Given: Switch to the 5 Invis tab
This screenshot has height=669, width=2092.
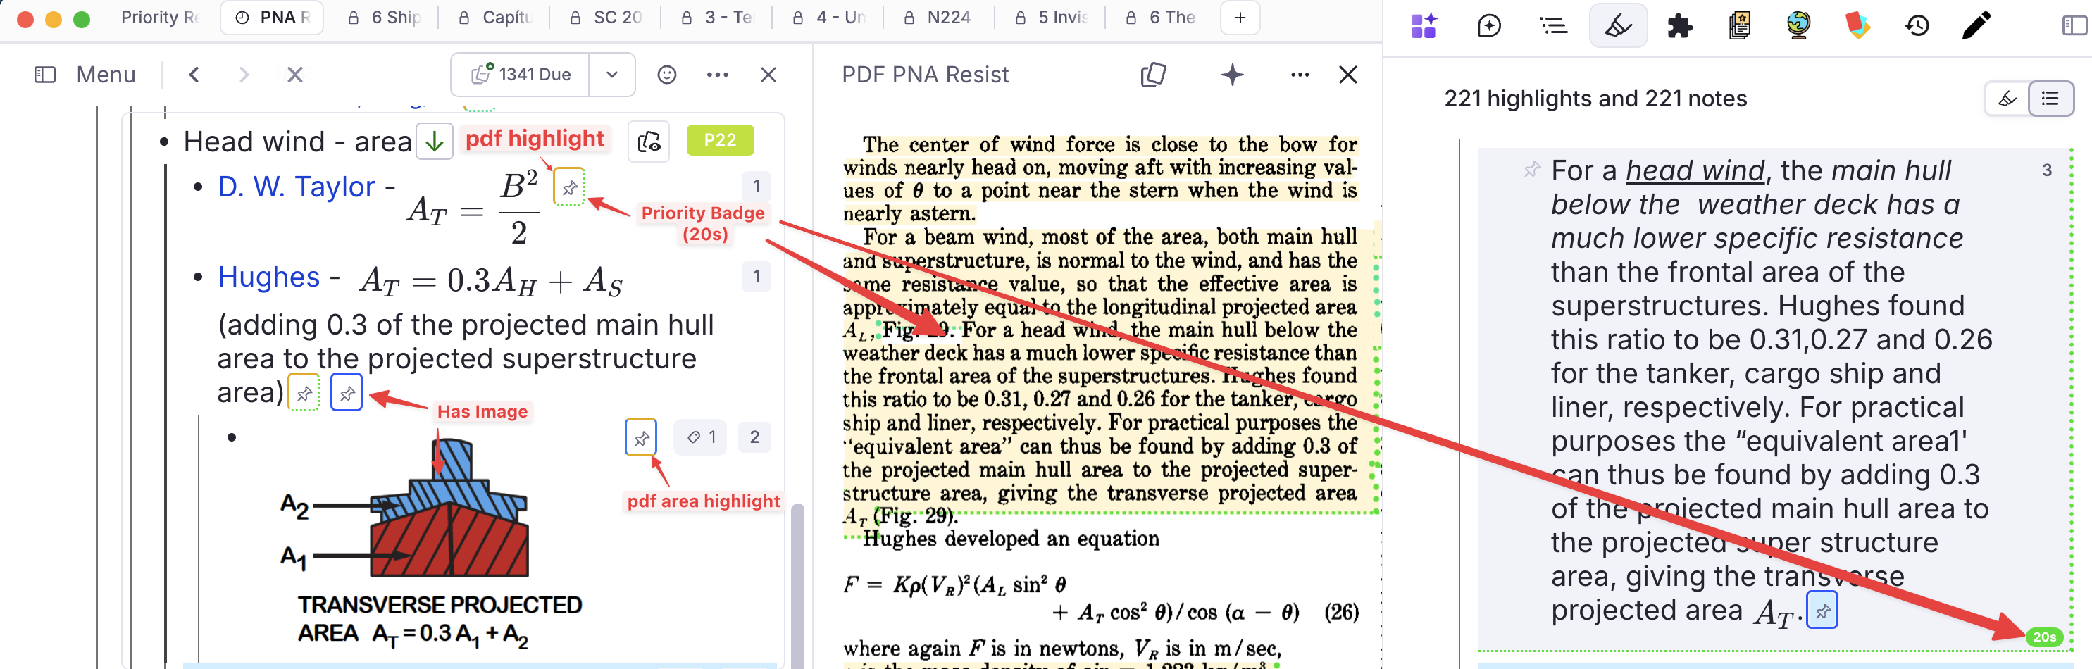Looking at the screenshot, I should pos(1051,18).
